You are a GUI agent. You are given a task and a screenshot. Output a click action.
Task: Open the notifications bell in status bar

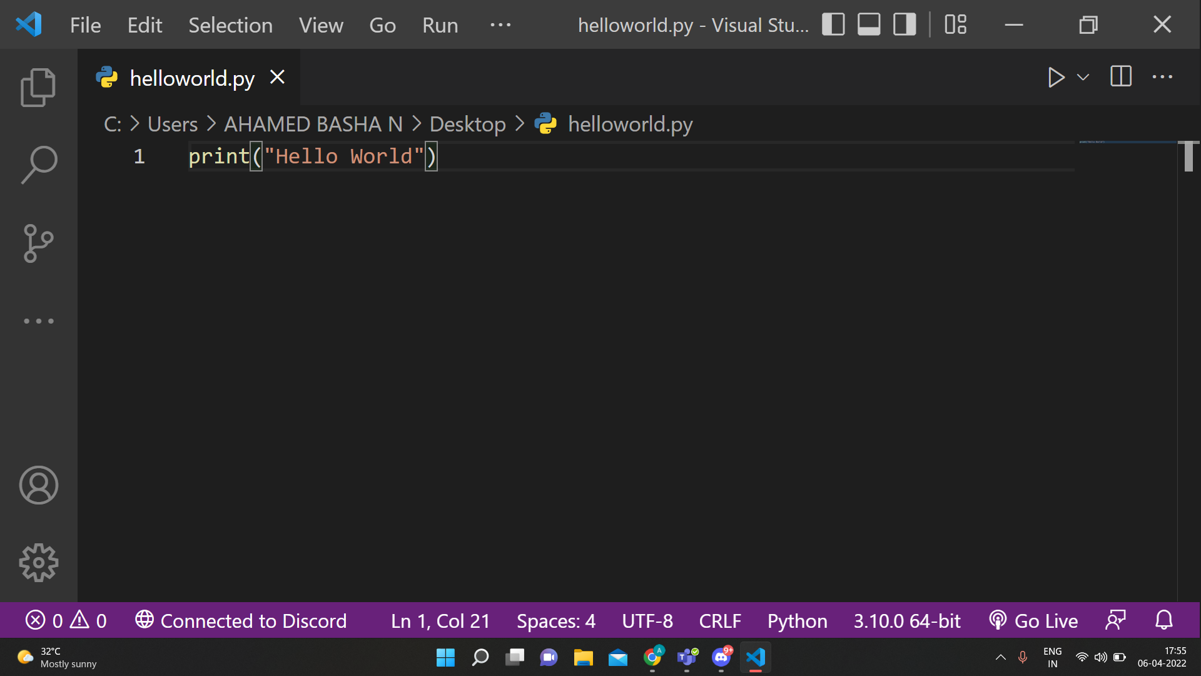click(1163, 620)
